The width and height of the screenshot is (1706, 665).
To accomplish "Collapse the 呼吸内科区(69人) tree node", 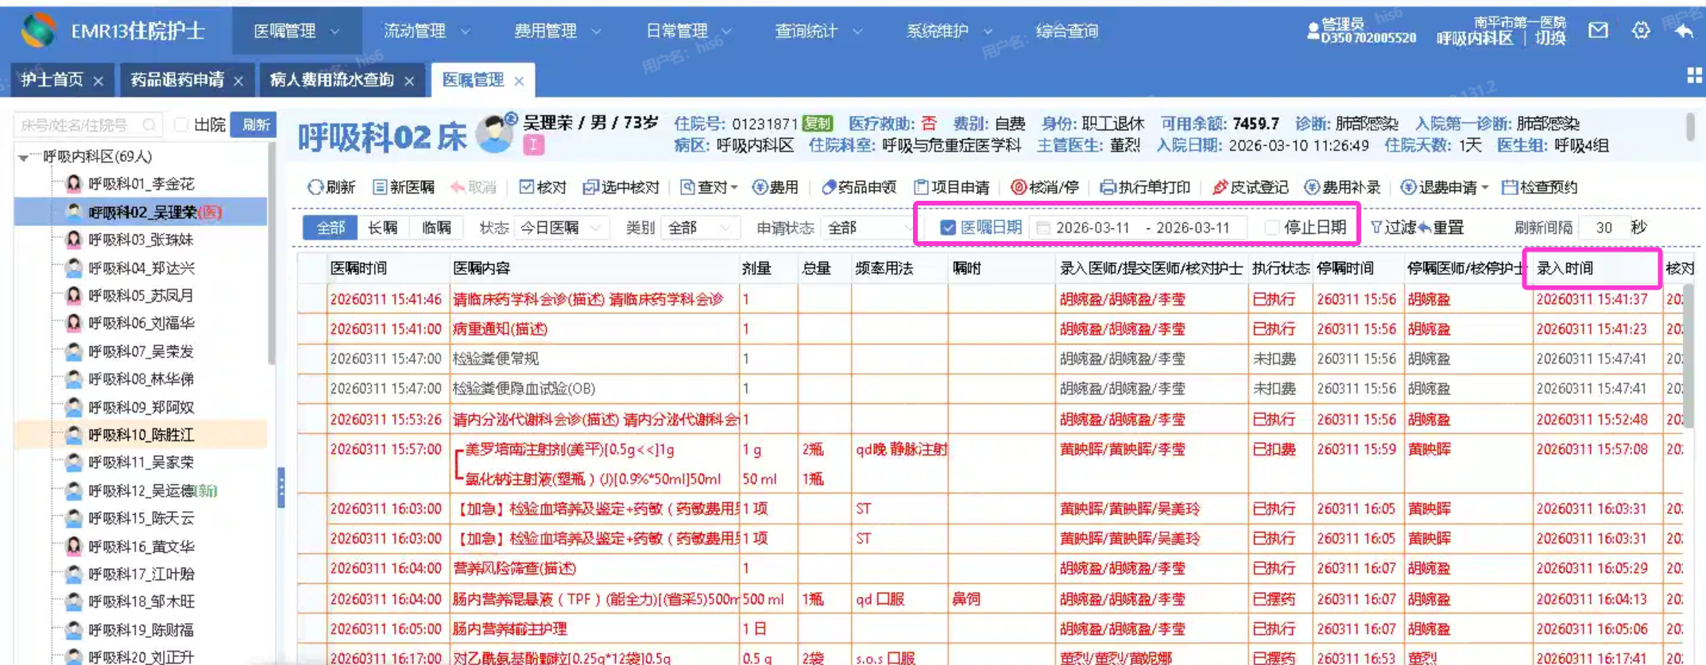I will point(24,157).
